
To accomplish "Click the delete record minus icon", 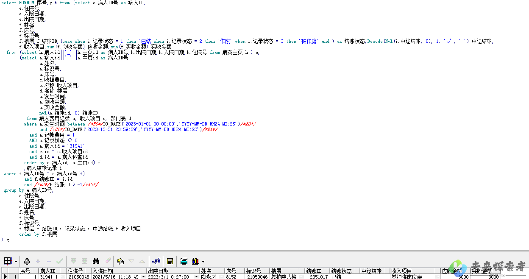I will (49, 261).
